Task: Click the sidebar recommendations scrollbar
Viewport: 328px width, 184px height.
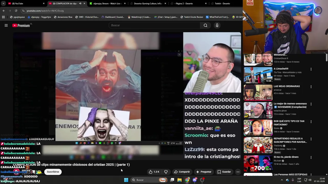Action: (326, 57)
